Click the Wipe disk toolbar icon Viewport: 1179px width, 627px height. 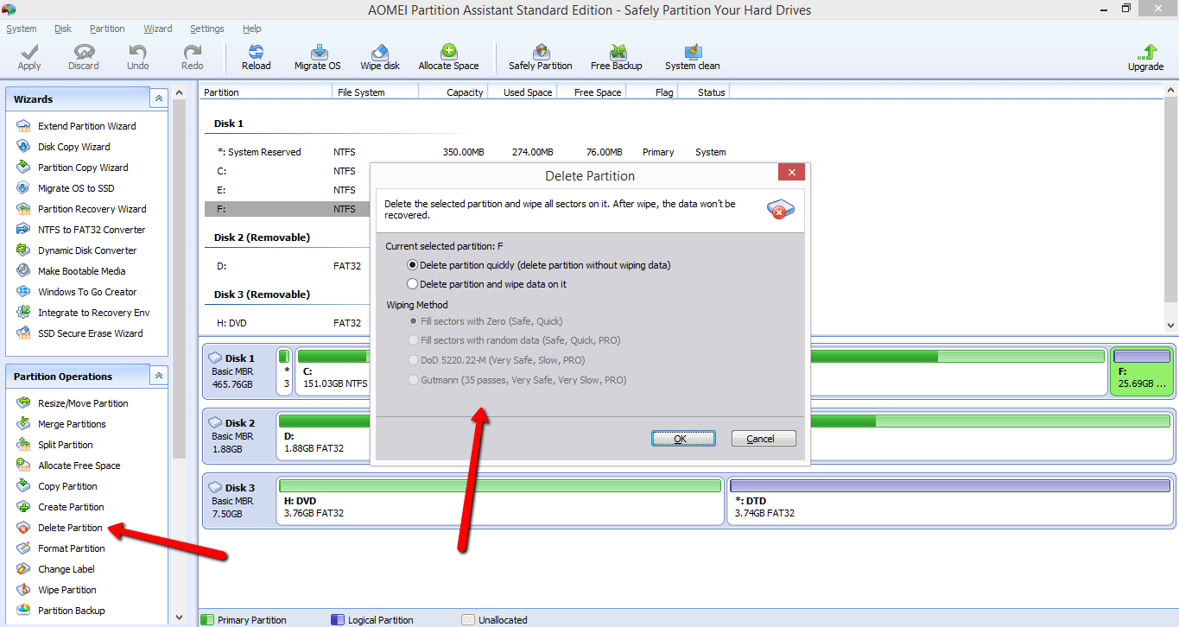[x=380, y=57]
